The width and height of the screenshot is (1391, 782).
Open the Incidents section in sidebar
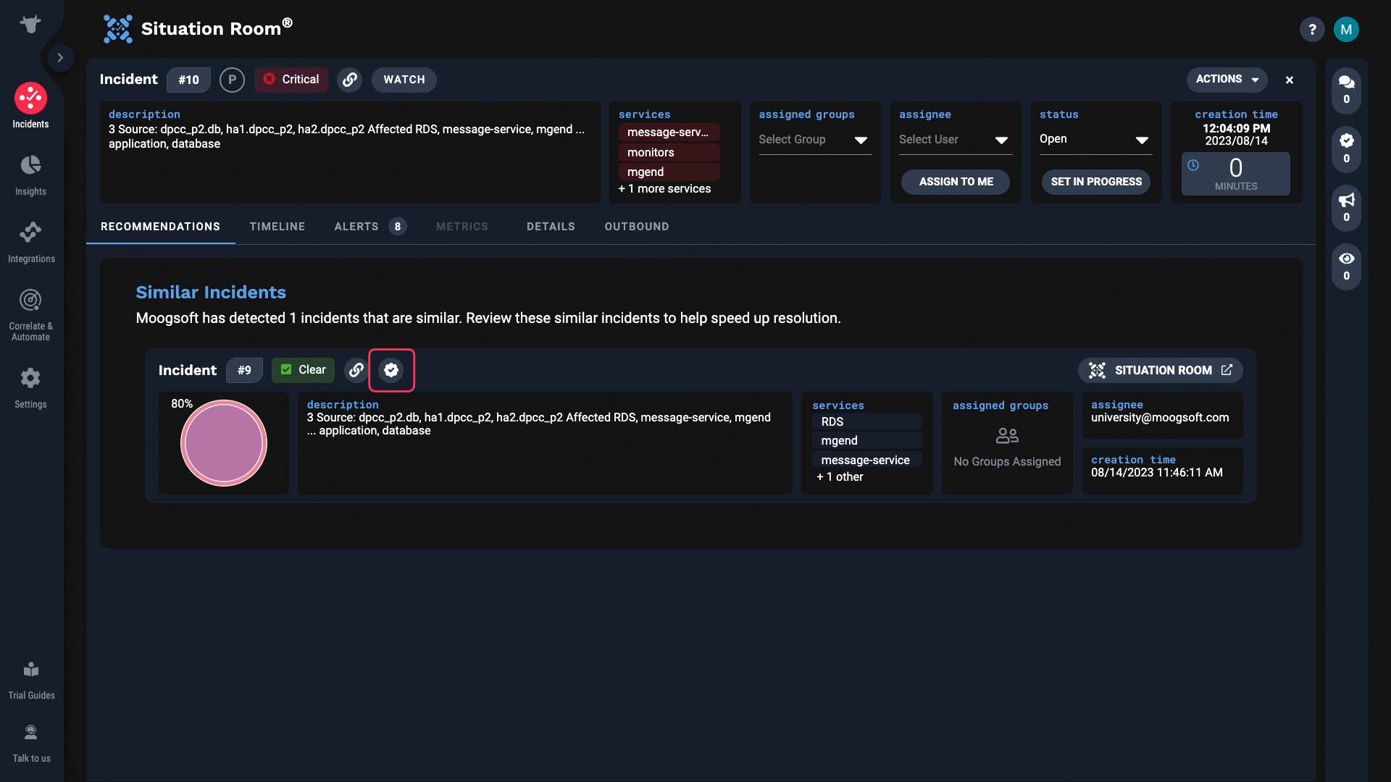[30, 106]
